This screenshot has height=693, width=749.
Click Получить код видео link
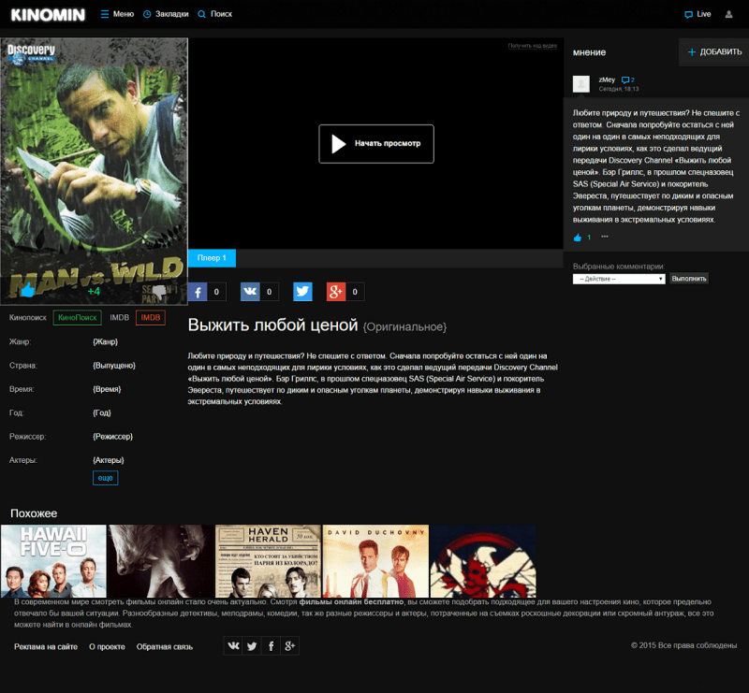pos(532,46)
